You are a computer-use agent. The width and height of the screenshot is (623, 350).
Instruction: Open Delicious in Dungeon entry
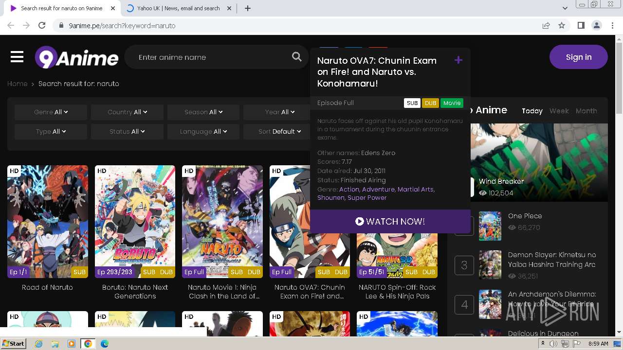click(x=543, y=333)
